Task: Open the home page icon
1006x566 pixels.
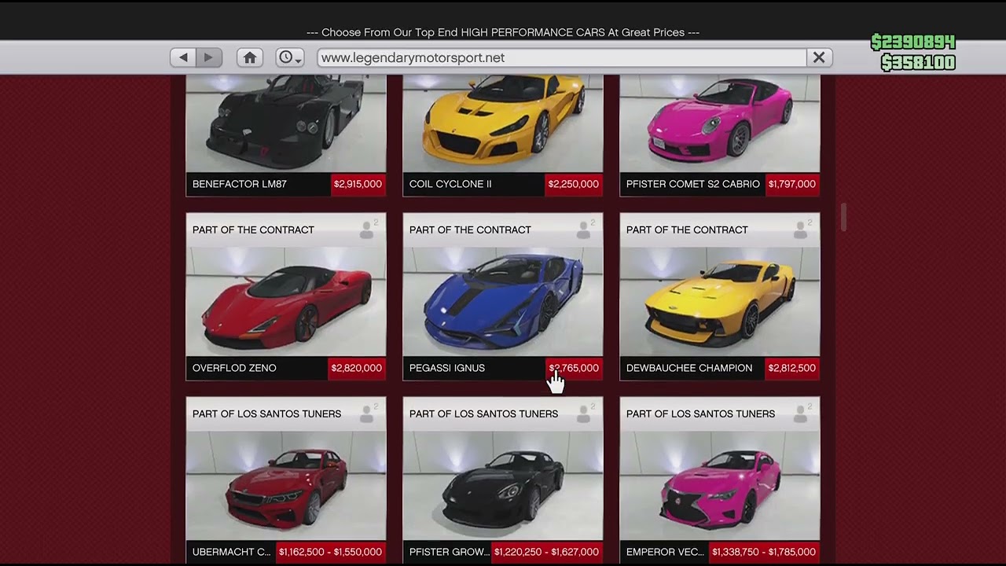Action: click(250, 57)
